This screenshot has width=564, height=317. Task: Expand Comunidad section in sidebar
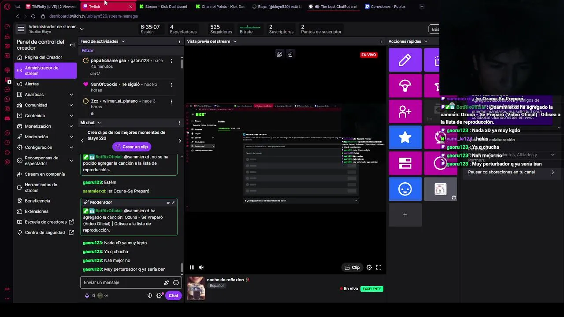point(71,105)
